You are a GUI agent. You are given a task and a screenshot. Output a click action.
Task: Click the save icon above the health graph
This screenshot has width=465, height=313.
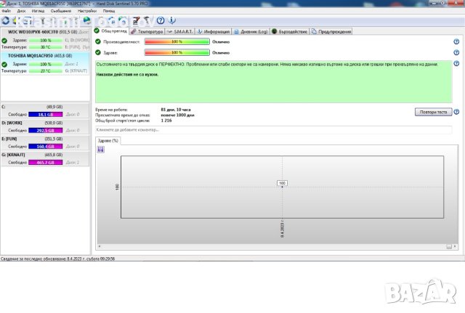100,149
